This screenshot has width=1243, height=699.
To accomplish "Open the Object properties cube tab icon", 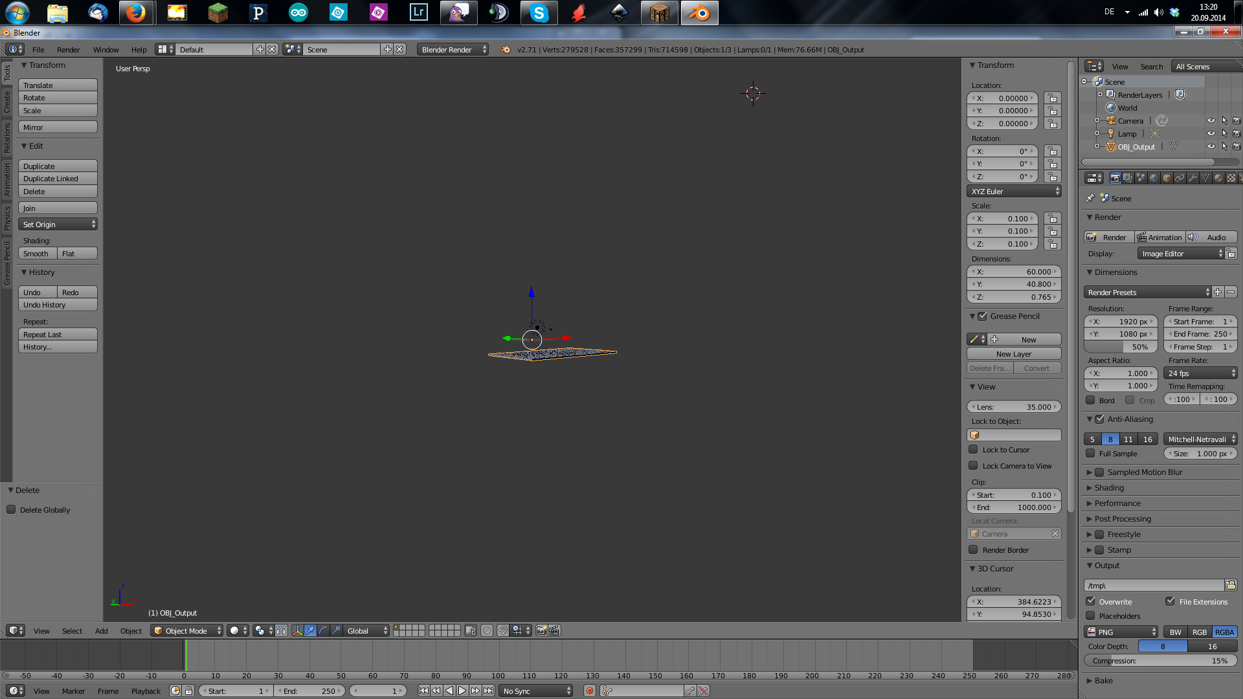I will click(1167, 178).
